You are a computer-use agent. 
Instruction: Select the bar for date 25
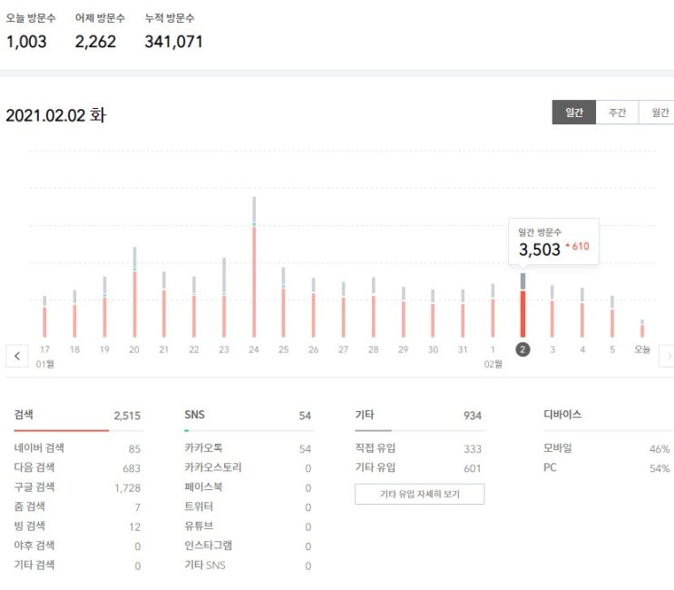tap(283, 302)
